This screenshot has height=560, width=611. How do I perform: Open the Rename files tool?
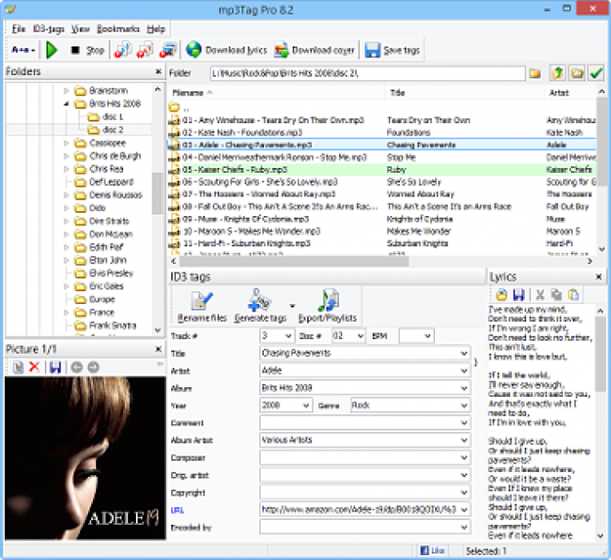tap(202, 306)
